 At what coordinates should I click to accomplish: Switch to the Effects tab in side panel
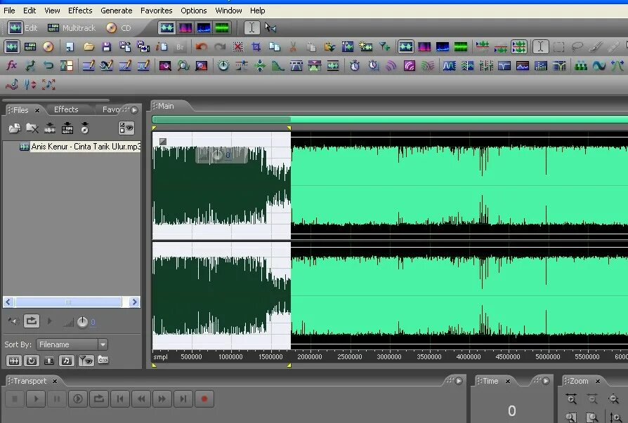[66, 109]
